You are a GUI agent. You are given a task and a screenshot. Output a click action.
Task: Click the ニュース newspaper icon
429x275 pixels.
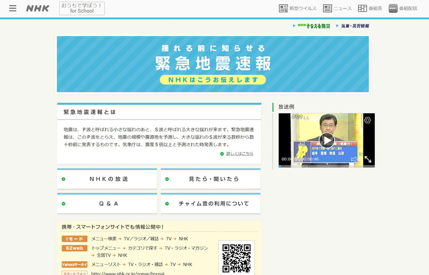point(327,9)
